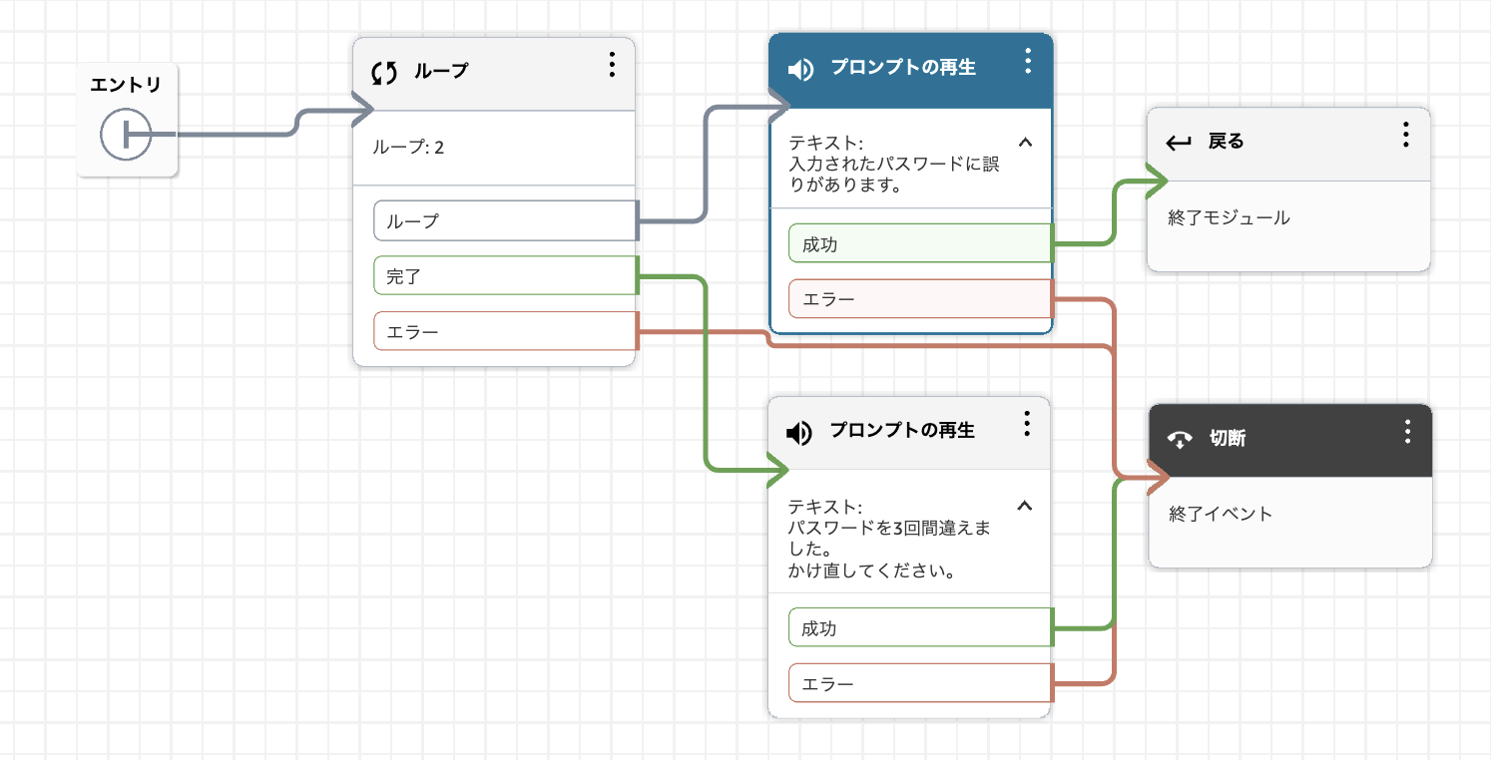Click the return arrow icon in 戻る block

click(1179, 143)
